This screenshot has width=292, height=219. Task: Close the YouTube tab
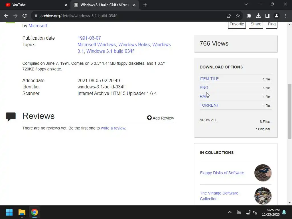[66, 5]
